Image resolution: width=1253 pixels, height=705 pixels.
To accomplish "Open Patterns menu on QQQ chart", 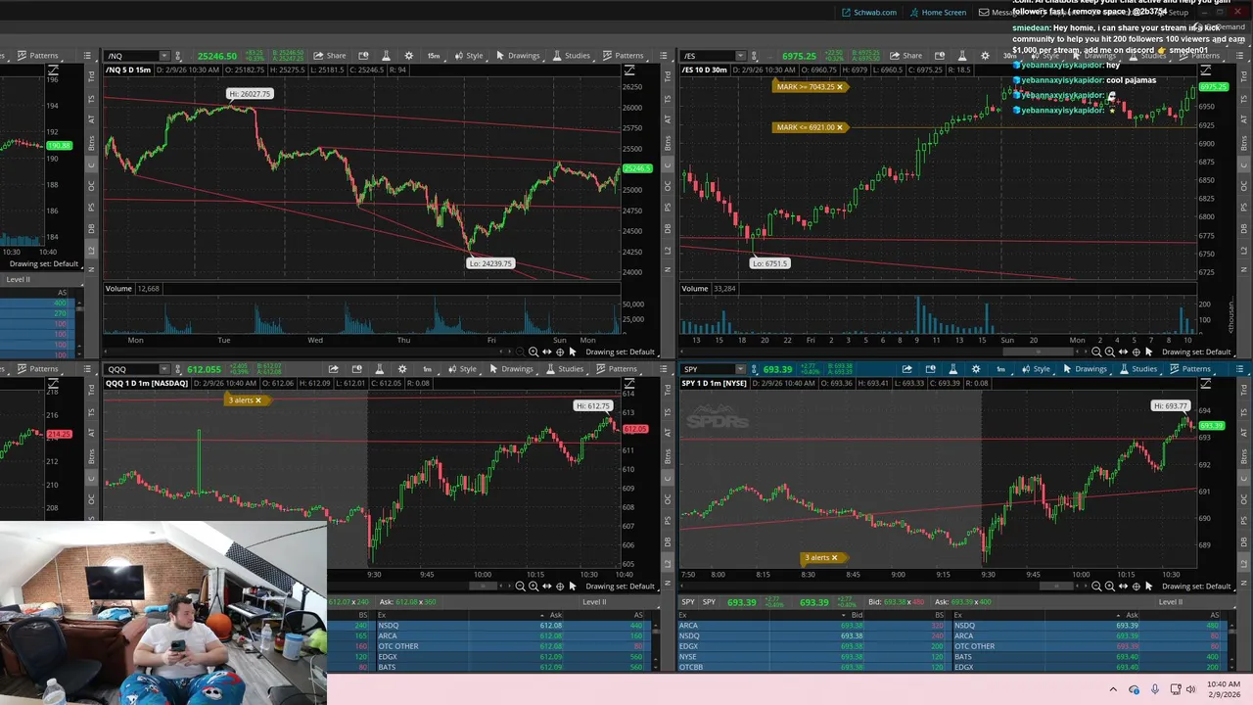I will point(617,369).
